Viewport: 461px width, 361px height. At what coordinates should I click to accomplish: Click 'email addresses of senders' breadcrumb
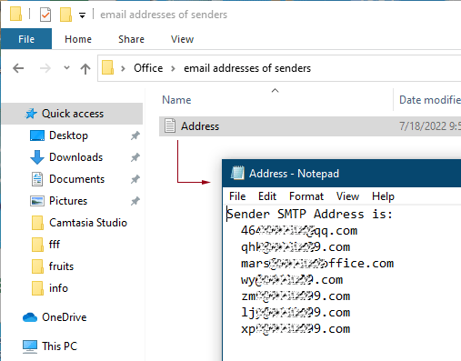point(247,68)
